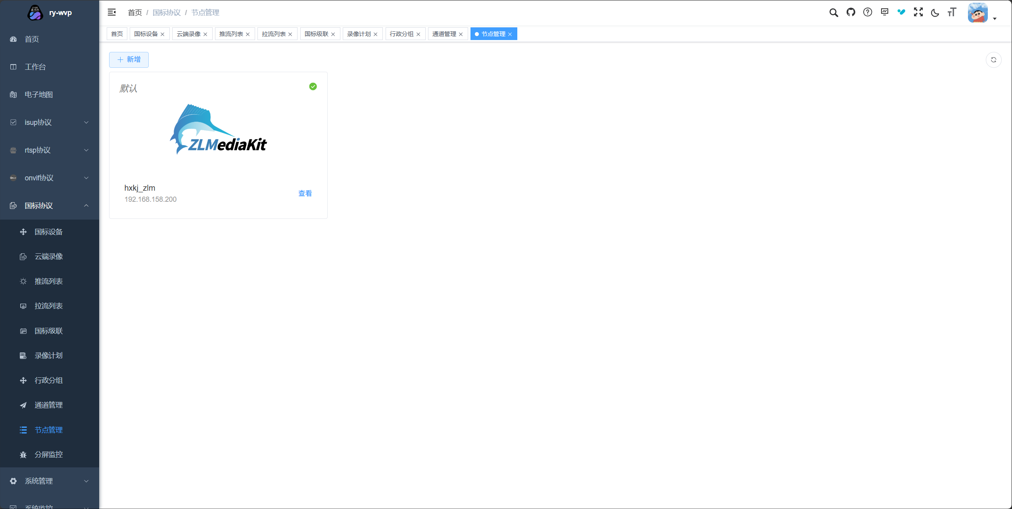This screenshot has width=1012, height=509.
Task: Open the search magnifier icon
Action: 833,12
